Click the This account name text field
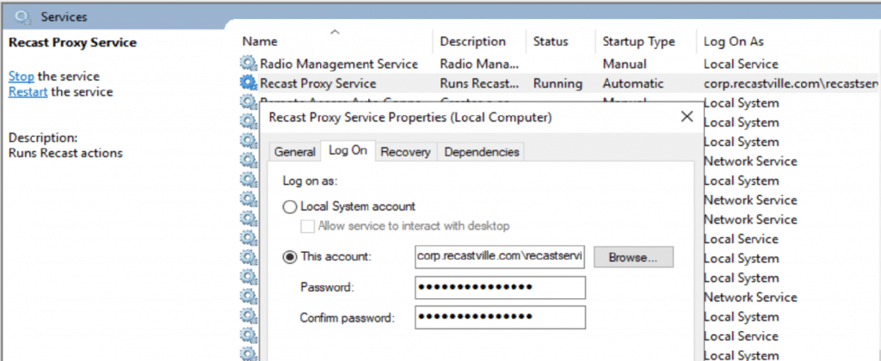881x361 pixels. click(499, 256)
